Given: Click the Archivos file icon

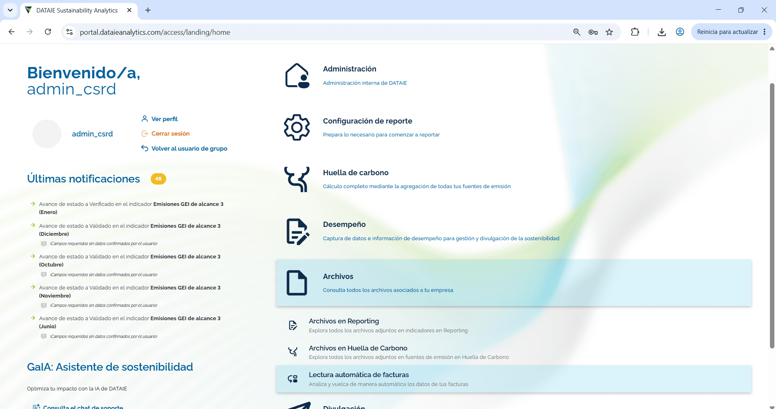Looking at the screenshot, I should click(297, 283).
